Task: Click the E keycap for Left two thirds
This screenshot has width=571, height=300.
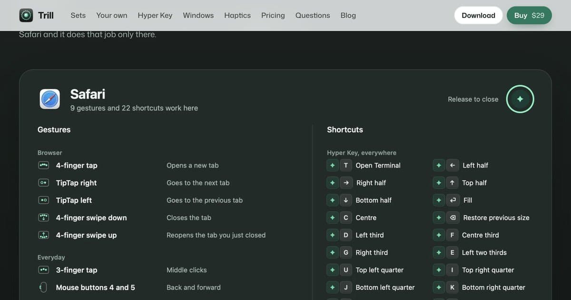Action: 453,252
